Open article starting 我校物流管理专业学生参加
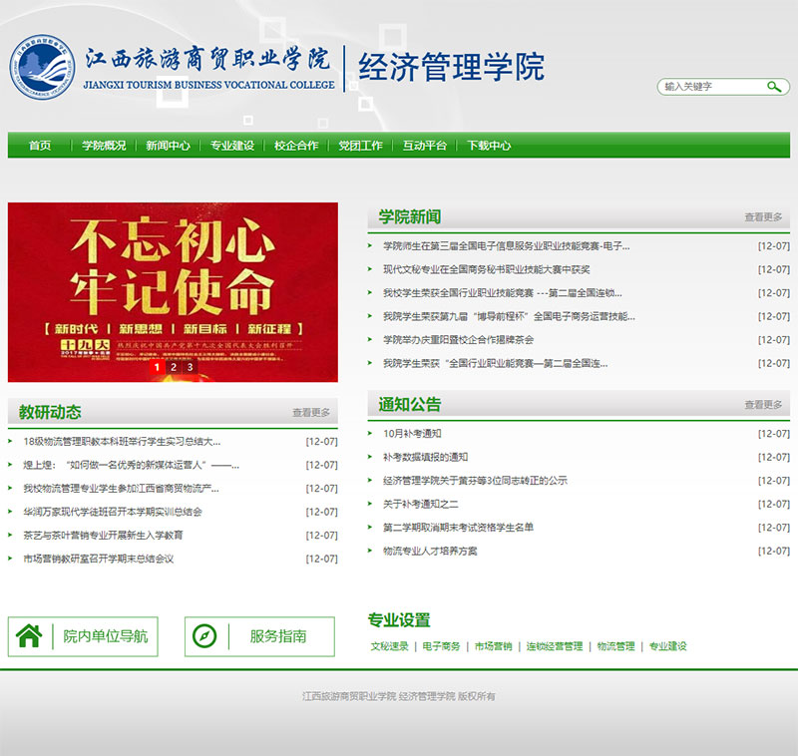798x756 pixels. [121, 489]
